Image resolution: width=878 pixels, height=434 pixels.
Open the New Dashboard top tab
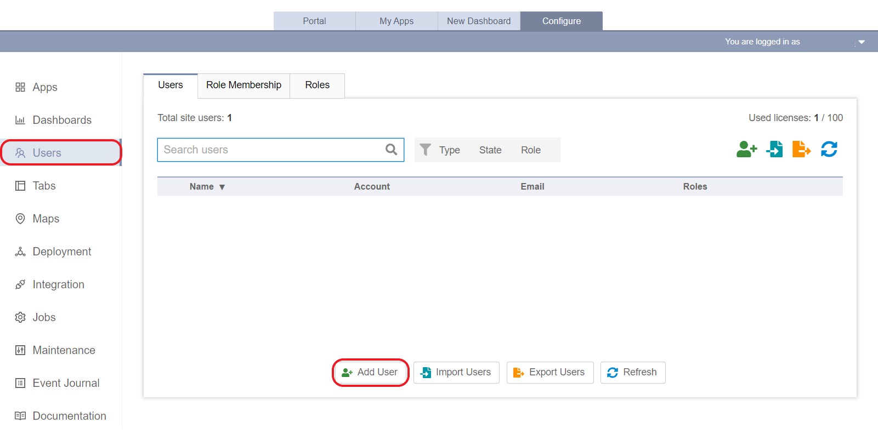point(479,21)
